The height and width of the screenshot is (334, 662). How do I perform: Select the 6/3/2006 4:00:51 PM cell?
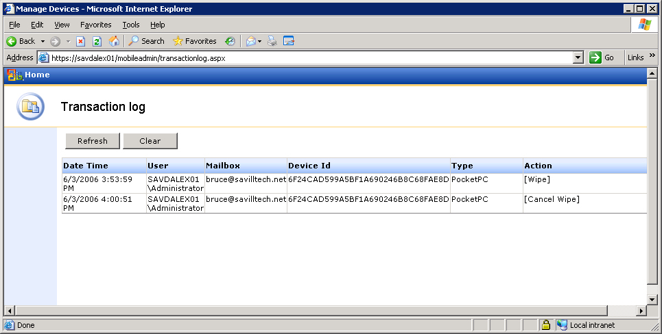pos(104,203)
